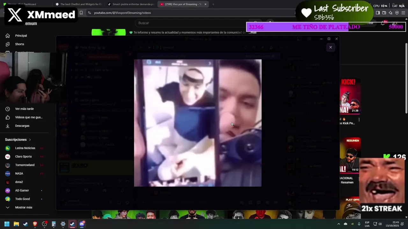Open the Brave Wallet icon
Image resolution: width=408 pixels, height=229 pixels.
384,13
